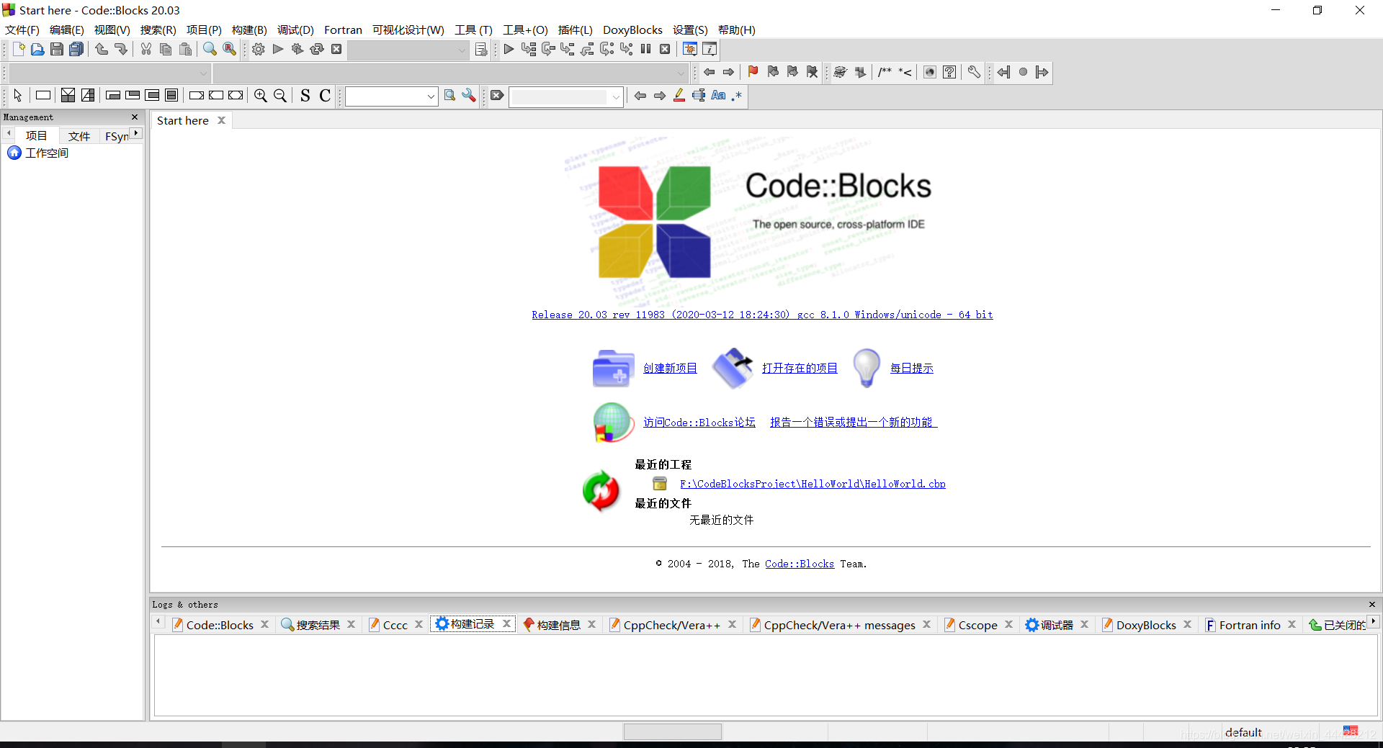
Task: Click the DoxyBlocks block comment icon
Action: 885,72
